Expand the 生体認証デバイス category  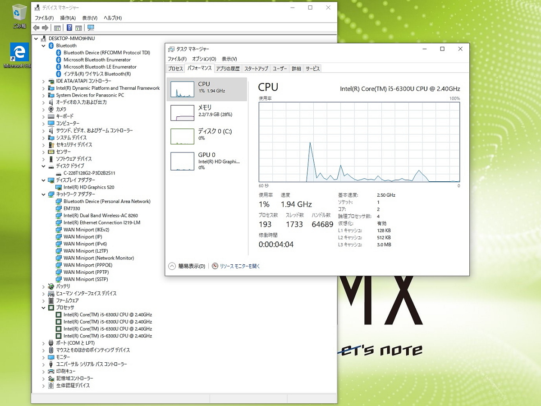tap(44, 385)
